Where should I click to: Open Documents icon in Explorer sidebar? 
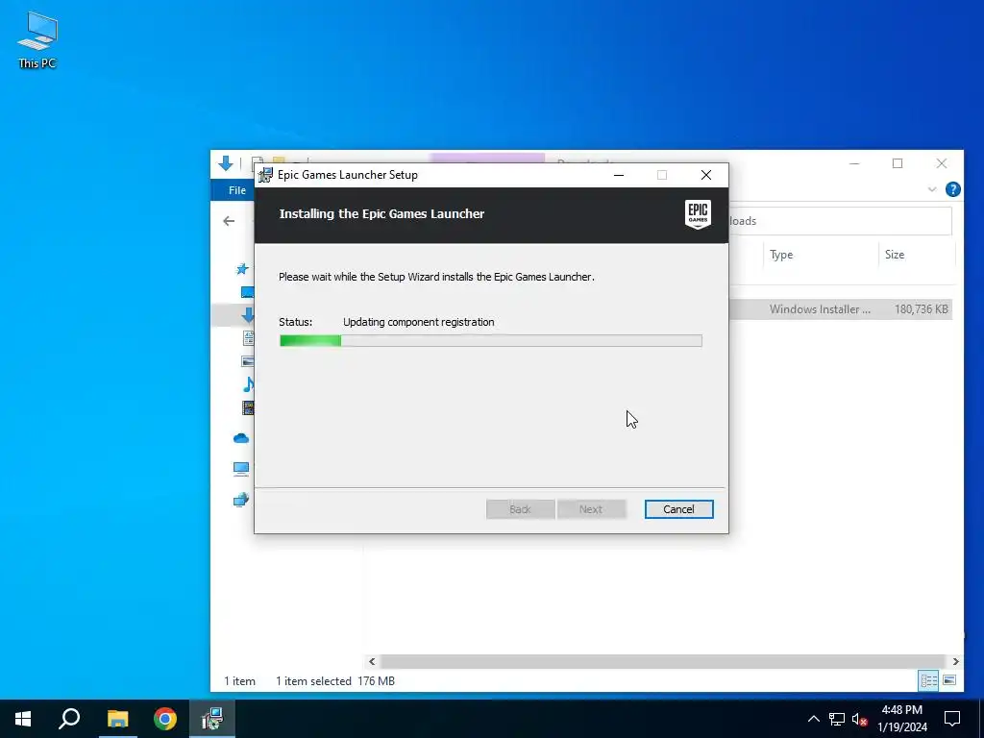(x=248, y=338)
